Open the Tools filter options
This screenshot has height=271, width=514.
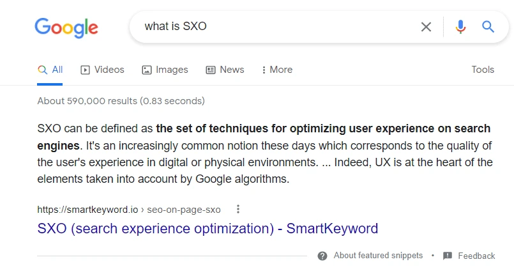point(483,70)
